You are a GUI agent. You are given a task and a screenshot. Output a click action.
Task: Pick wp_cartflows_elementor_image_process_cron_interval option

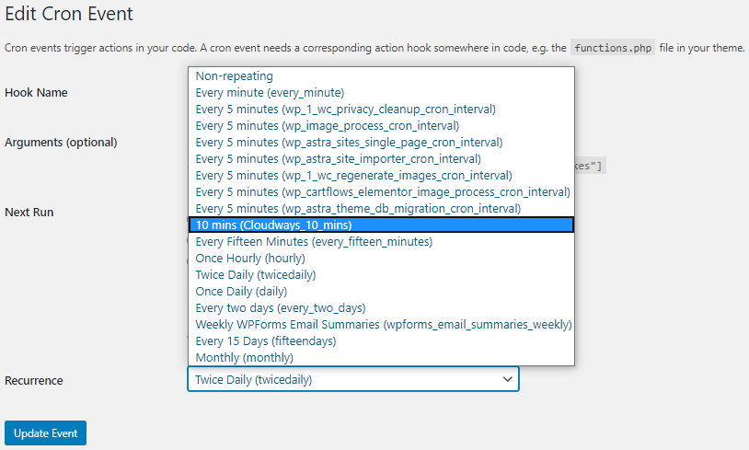pos(382,192)
